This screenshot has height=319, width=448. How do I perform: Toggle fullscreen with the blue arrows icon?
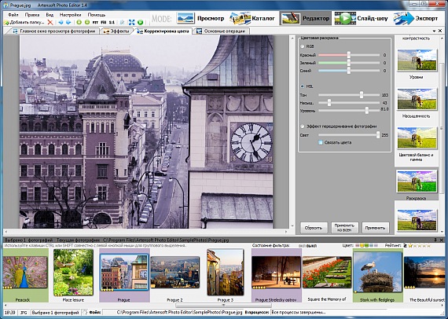pos(132,22)
